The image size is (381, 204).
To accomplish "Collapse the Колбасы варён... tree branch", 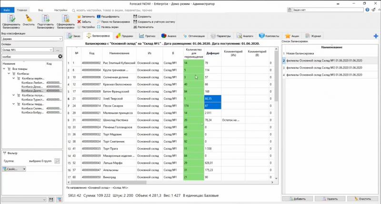I will tap(14, 78).
